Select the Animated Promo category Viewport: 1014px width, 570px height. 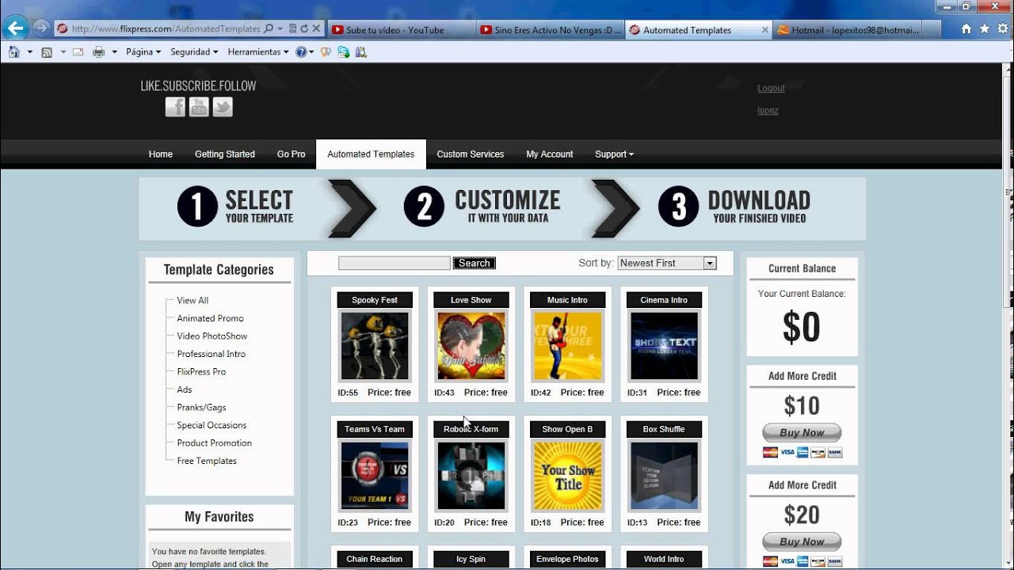[x=210, y=318]
